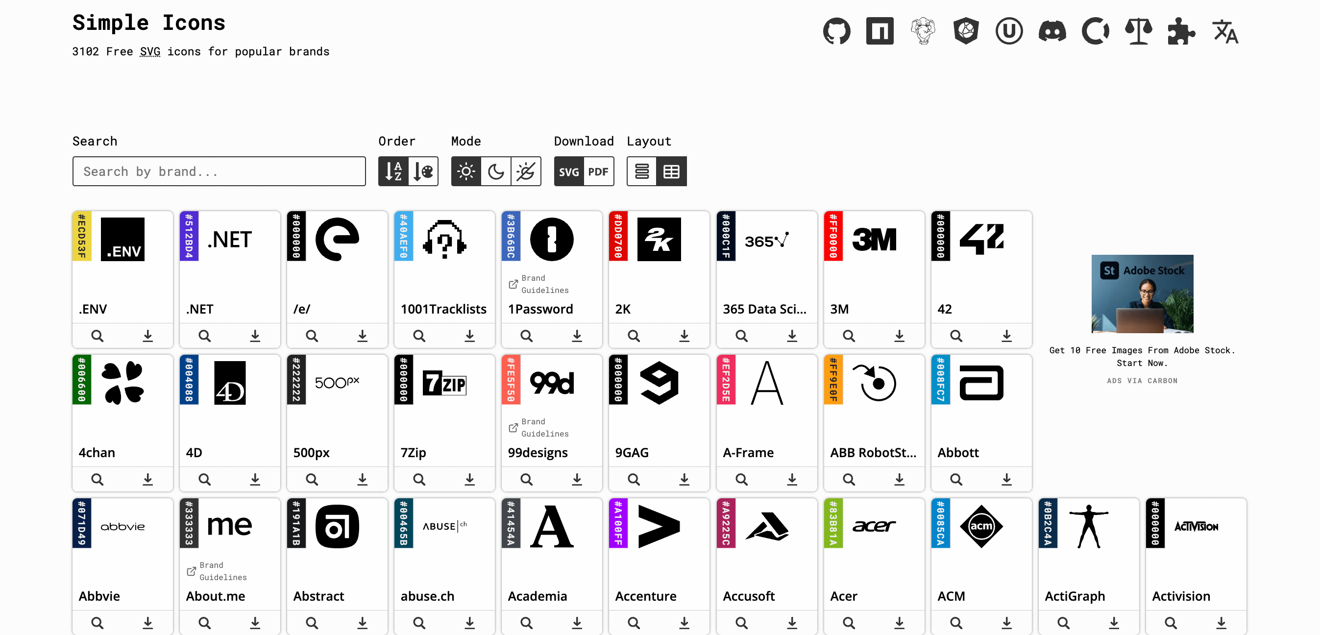Open the Packagist elephant icon
The height and width of the screenshot is (635, 1320).
point(923,31)
